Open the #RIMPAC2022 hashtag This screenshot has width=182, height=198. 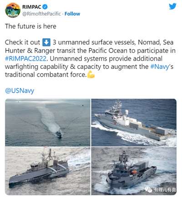point(25,58)
